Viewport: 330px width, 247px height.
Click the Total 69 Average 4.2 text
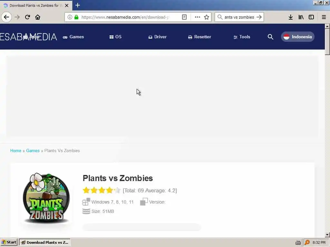[150, 190]
